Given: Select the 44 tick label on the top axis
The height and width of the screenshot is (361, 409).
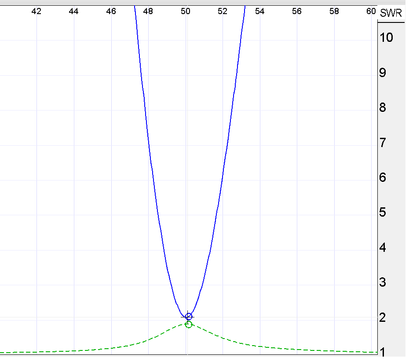Looking at the screenshot, I should [74, 11].
